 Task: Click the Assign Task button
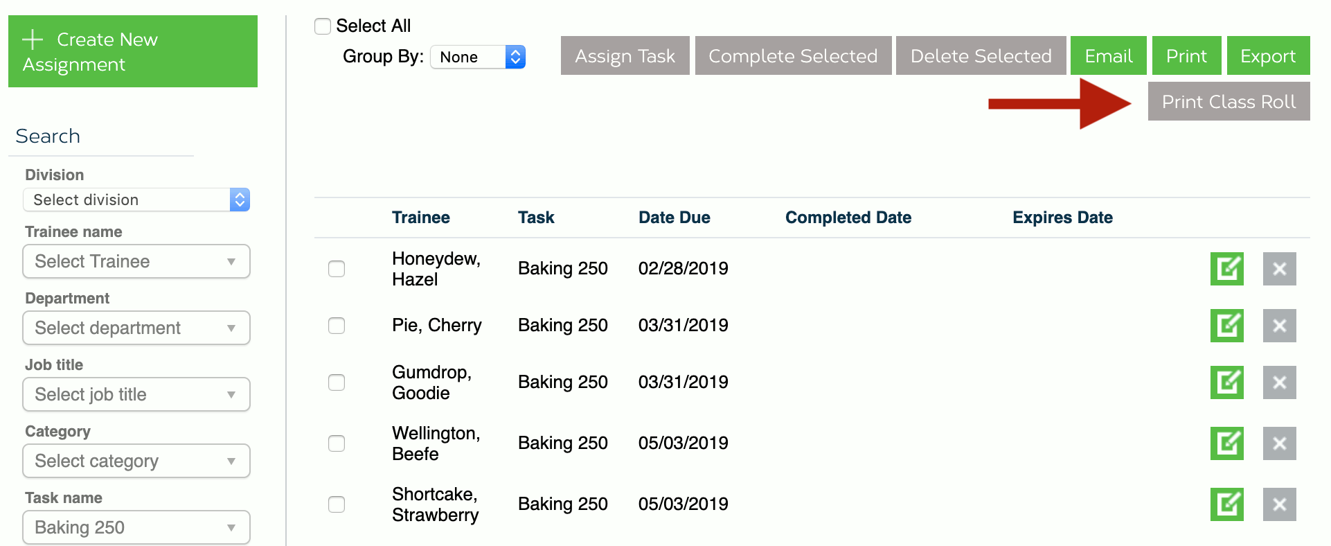pos(625,55)
